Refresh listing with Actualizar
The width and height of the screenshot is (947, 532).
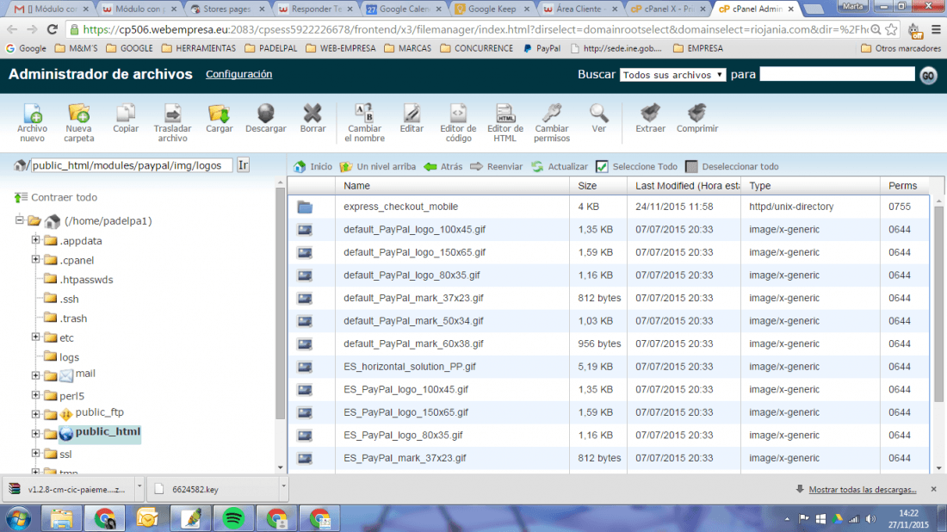coord(560,167)
